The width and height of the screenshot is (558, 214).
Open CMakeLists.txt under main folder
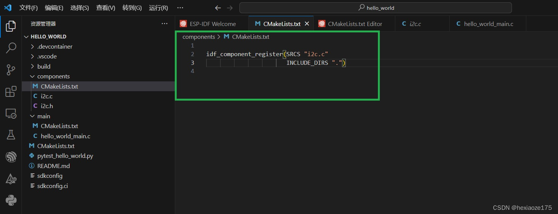(x=98, y=126)
